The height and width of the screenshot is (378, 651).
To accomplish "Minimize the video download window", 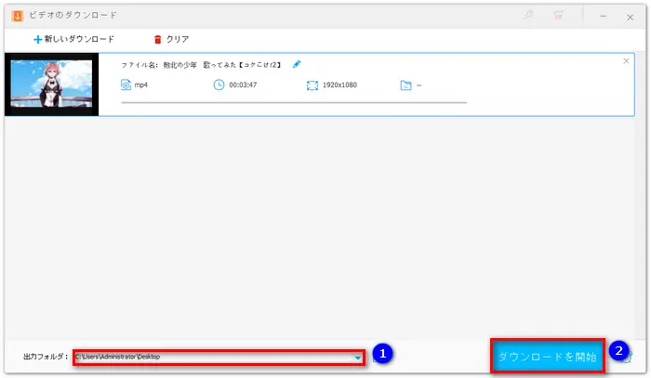I will [603, 16].
